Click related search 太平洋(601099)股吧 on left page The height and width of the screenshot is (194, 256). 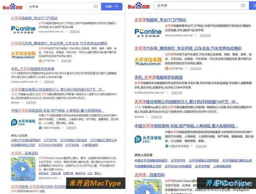tap(50, 145)
